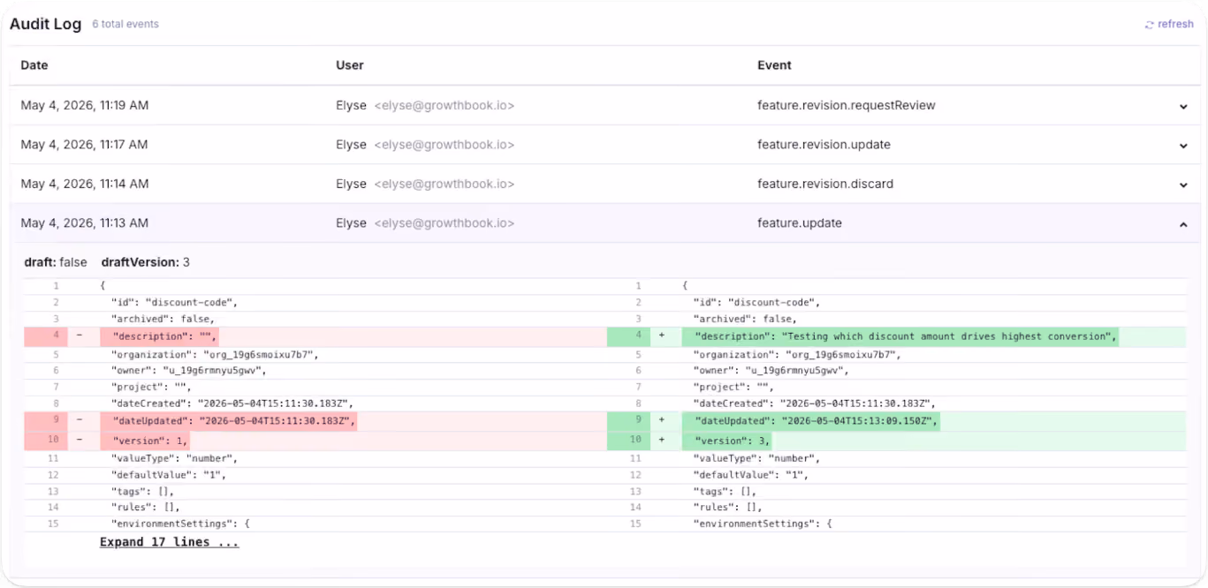This screenshot has width=1208, height=588.
Task: Click the added description 'Testing which discount amount' line
Action: coord(907,336)
